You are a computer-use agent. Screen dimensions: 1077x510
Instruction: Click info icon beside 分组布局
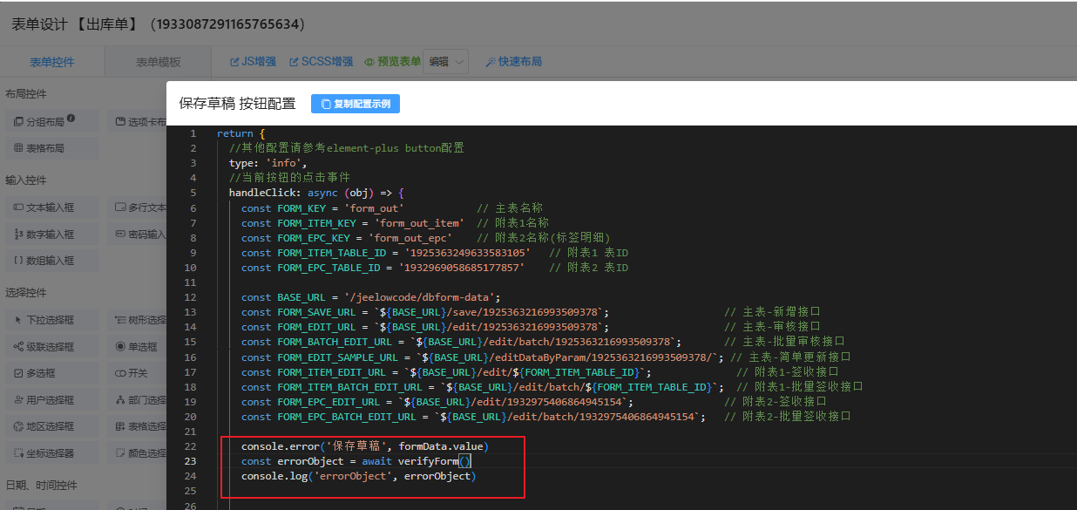[x=71, y=119]
